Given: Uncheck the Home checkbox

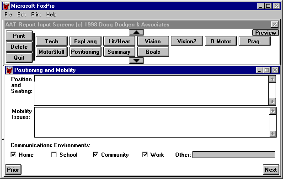Looking at the screenshot, I should 13,154.
